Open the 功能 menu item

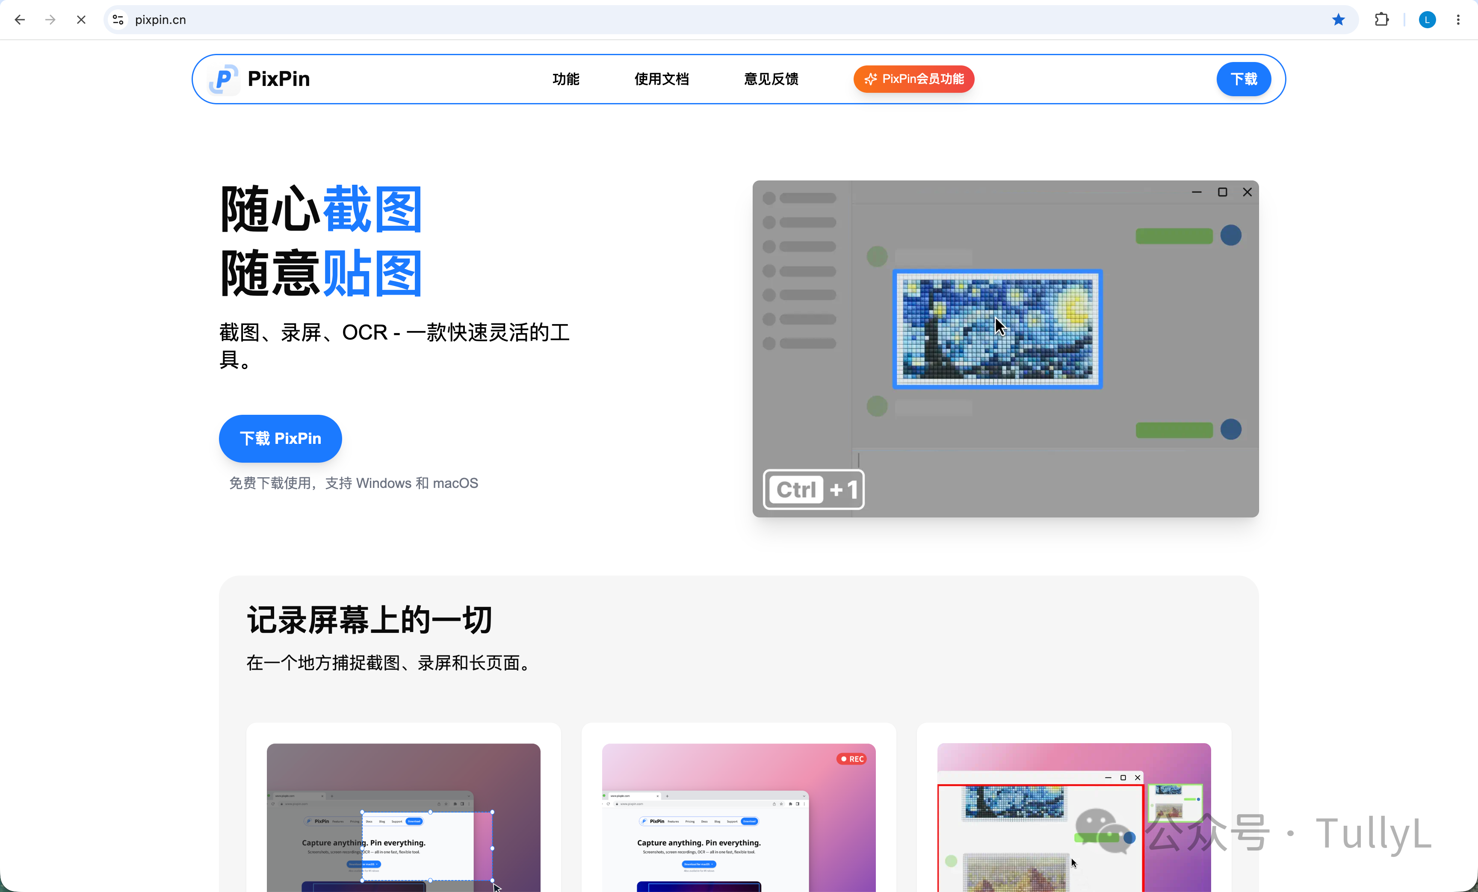[x=566, y=79]
